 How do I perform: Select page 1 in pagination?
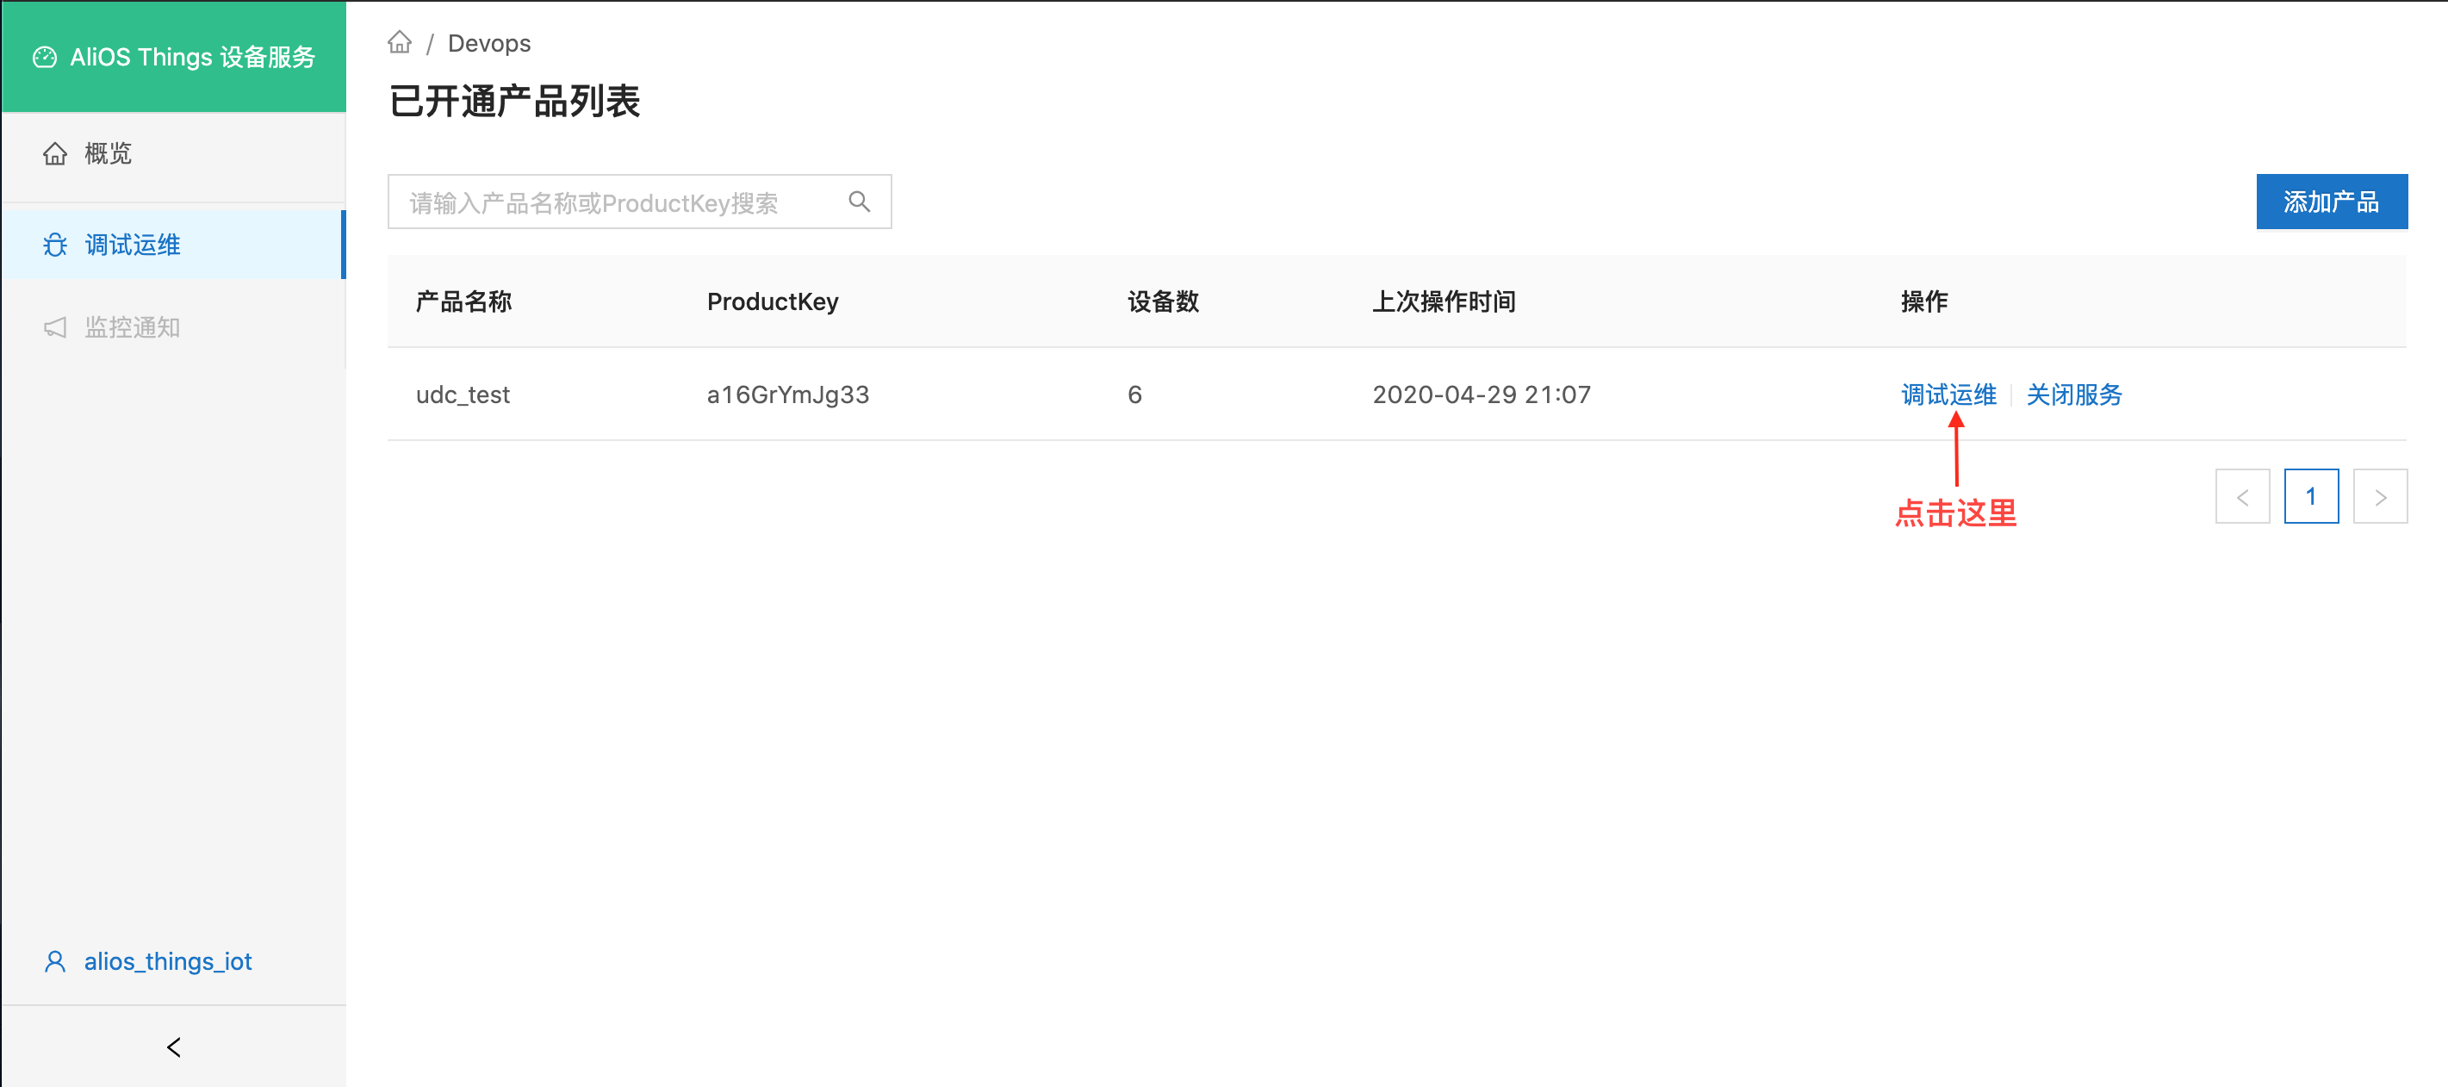pos(2311,496)
